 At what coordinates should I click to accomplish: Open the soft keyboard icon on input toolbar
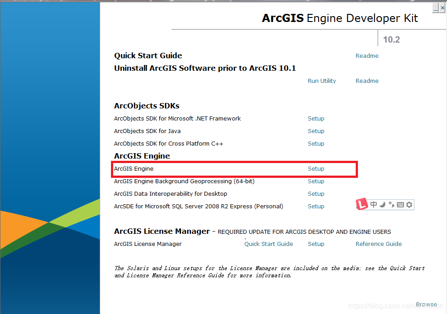[x=400, y=205]
